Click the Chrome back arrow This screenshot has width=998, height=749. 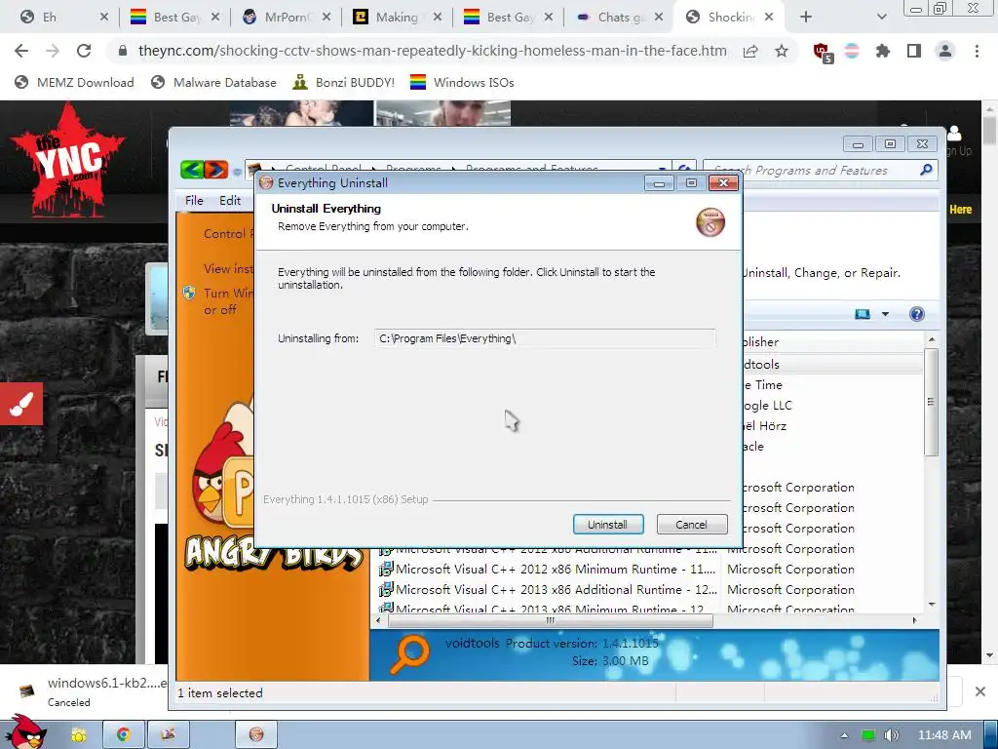point(21,51)
